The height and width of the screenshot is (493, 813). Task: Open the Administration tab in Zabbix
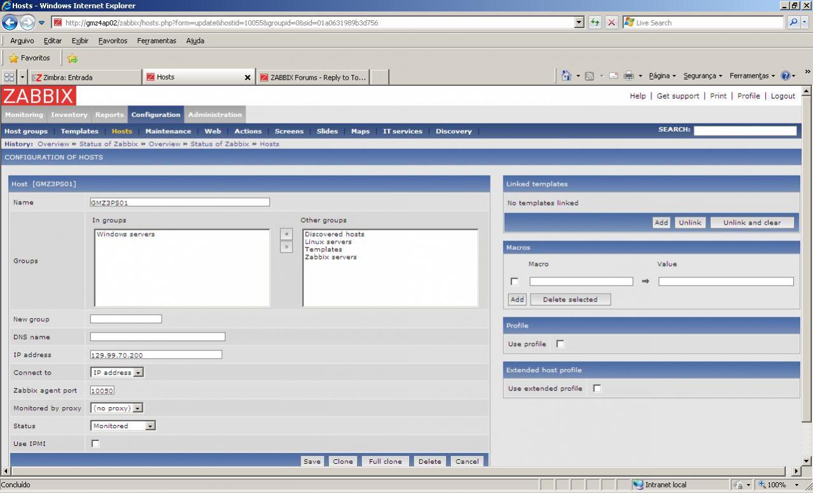pyautogui.click(x=215, y=115)
